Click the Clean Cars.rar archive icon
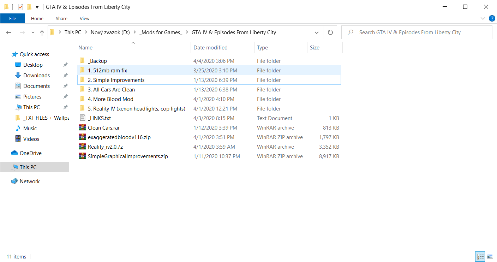The height and width of the screenshot is (262, 497). click(x=82, y=127)
